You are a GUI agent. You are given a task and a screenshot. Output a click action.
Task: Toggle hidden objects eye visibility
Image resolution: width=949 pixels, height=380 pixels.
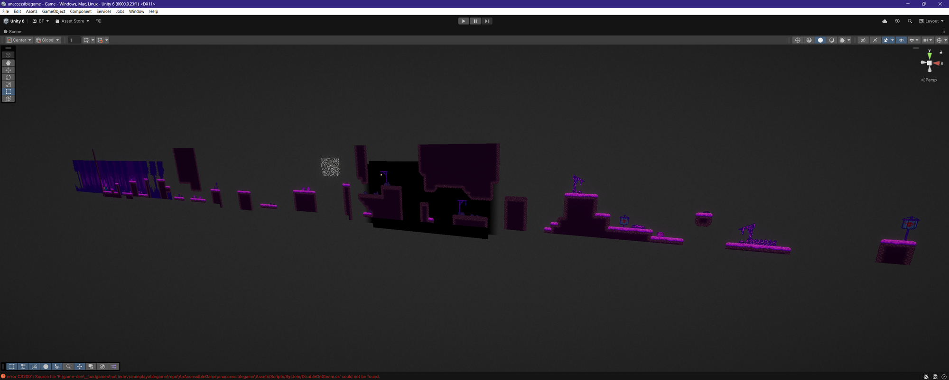(x=901, y=40)
